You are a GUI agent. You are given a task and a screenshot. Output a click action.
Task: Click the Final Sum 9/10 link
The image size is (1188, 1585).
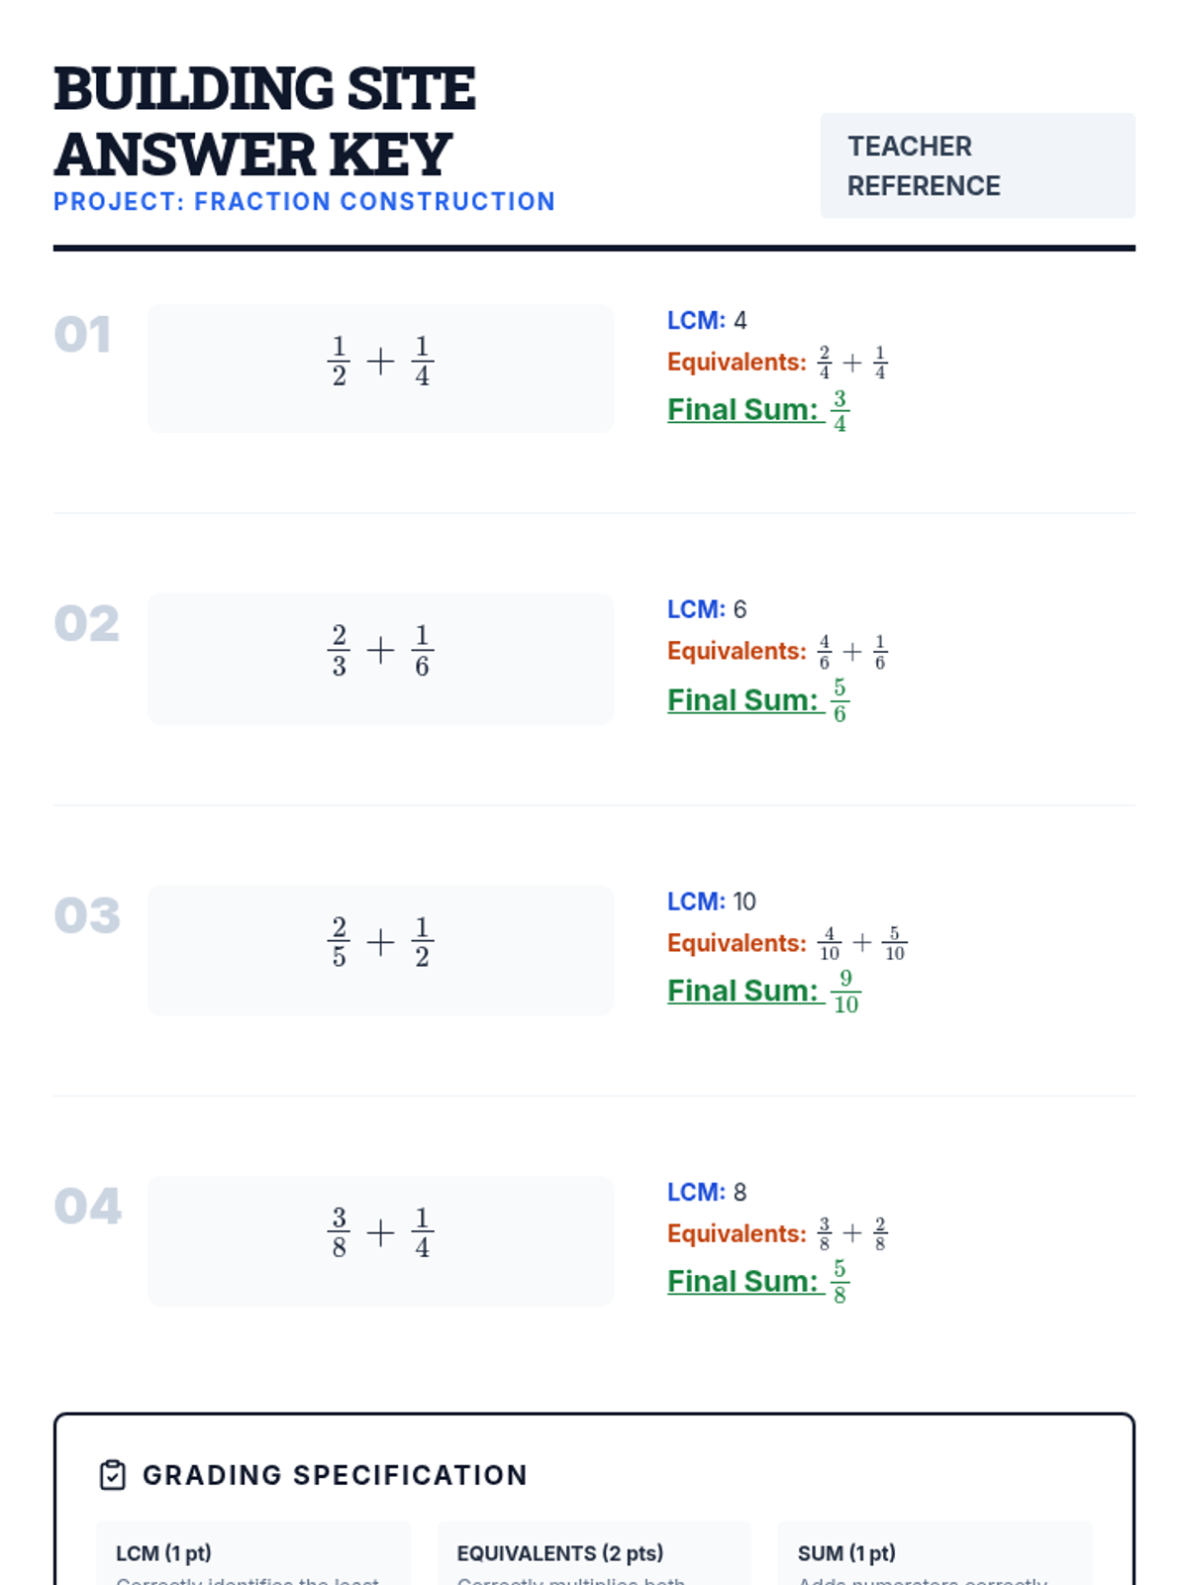coord(764,992)
